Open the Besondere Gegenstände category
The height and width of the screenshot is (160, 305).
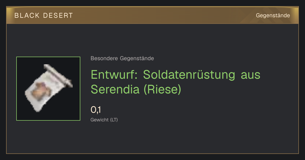click(122, 58)
